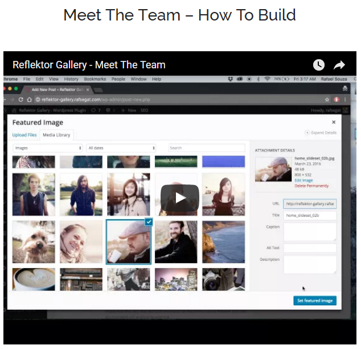Open the All dates dropdown

point(121,148)
